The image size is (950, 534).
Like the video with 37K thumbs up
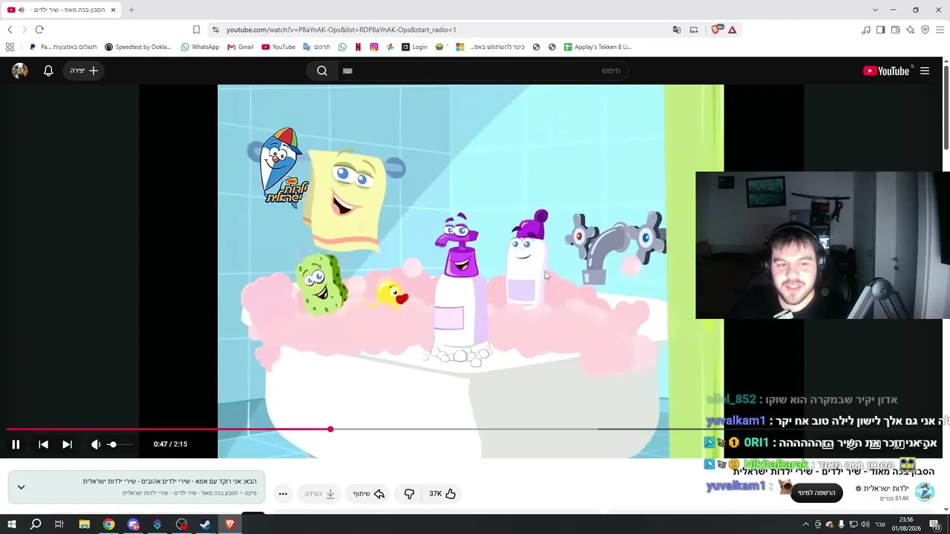click(442, 494)
